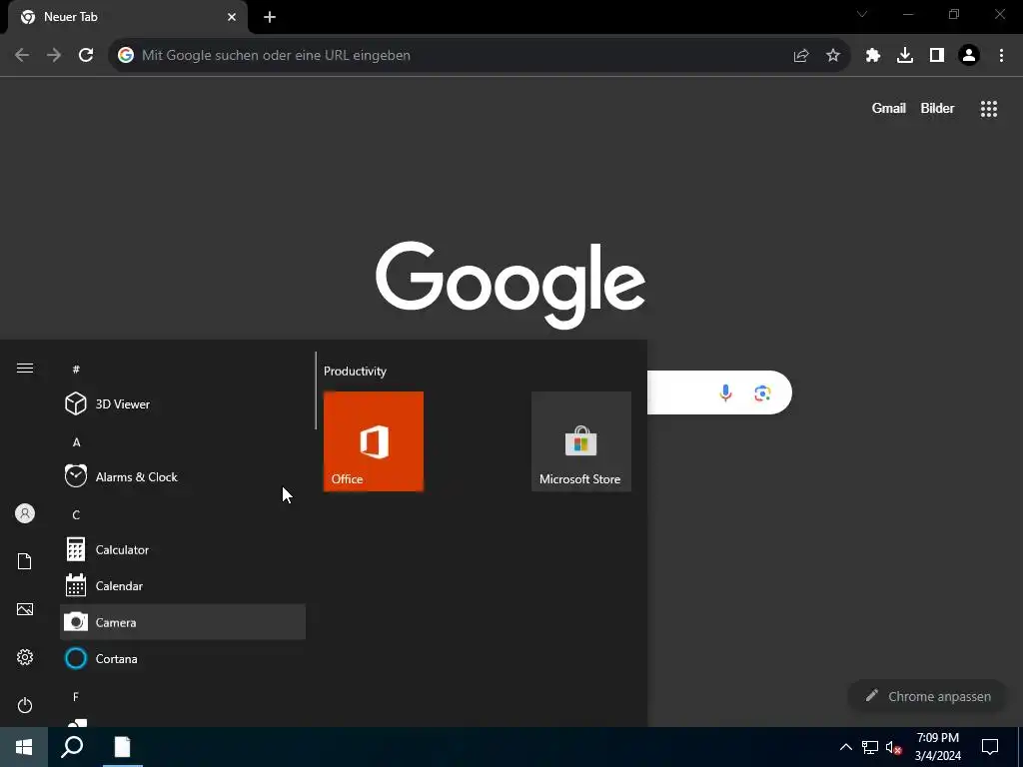Select the Neuer Tab tab
This screenshot has height=767, width=1023.
tap(128, 17)
